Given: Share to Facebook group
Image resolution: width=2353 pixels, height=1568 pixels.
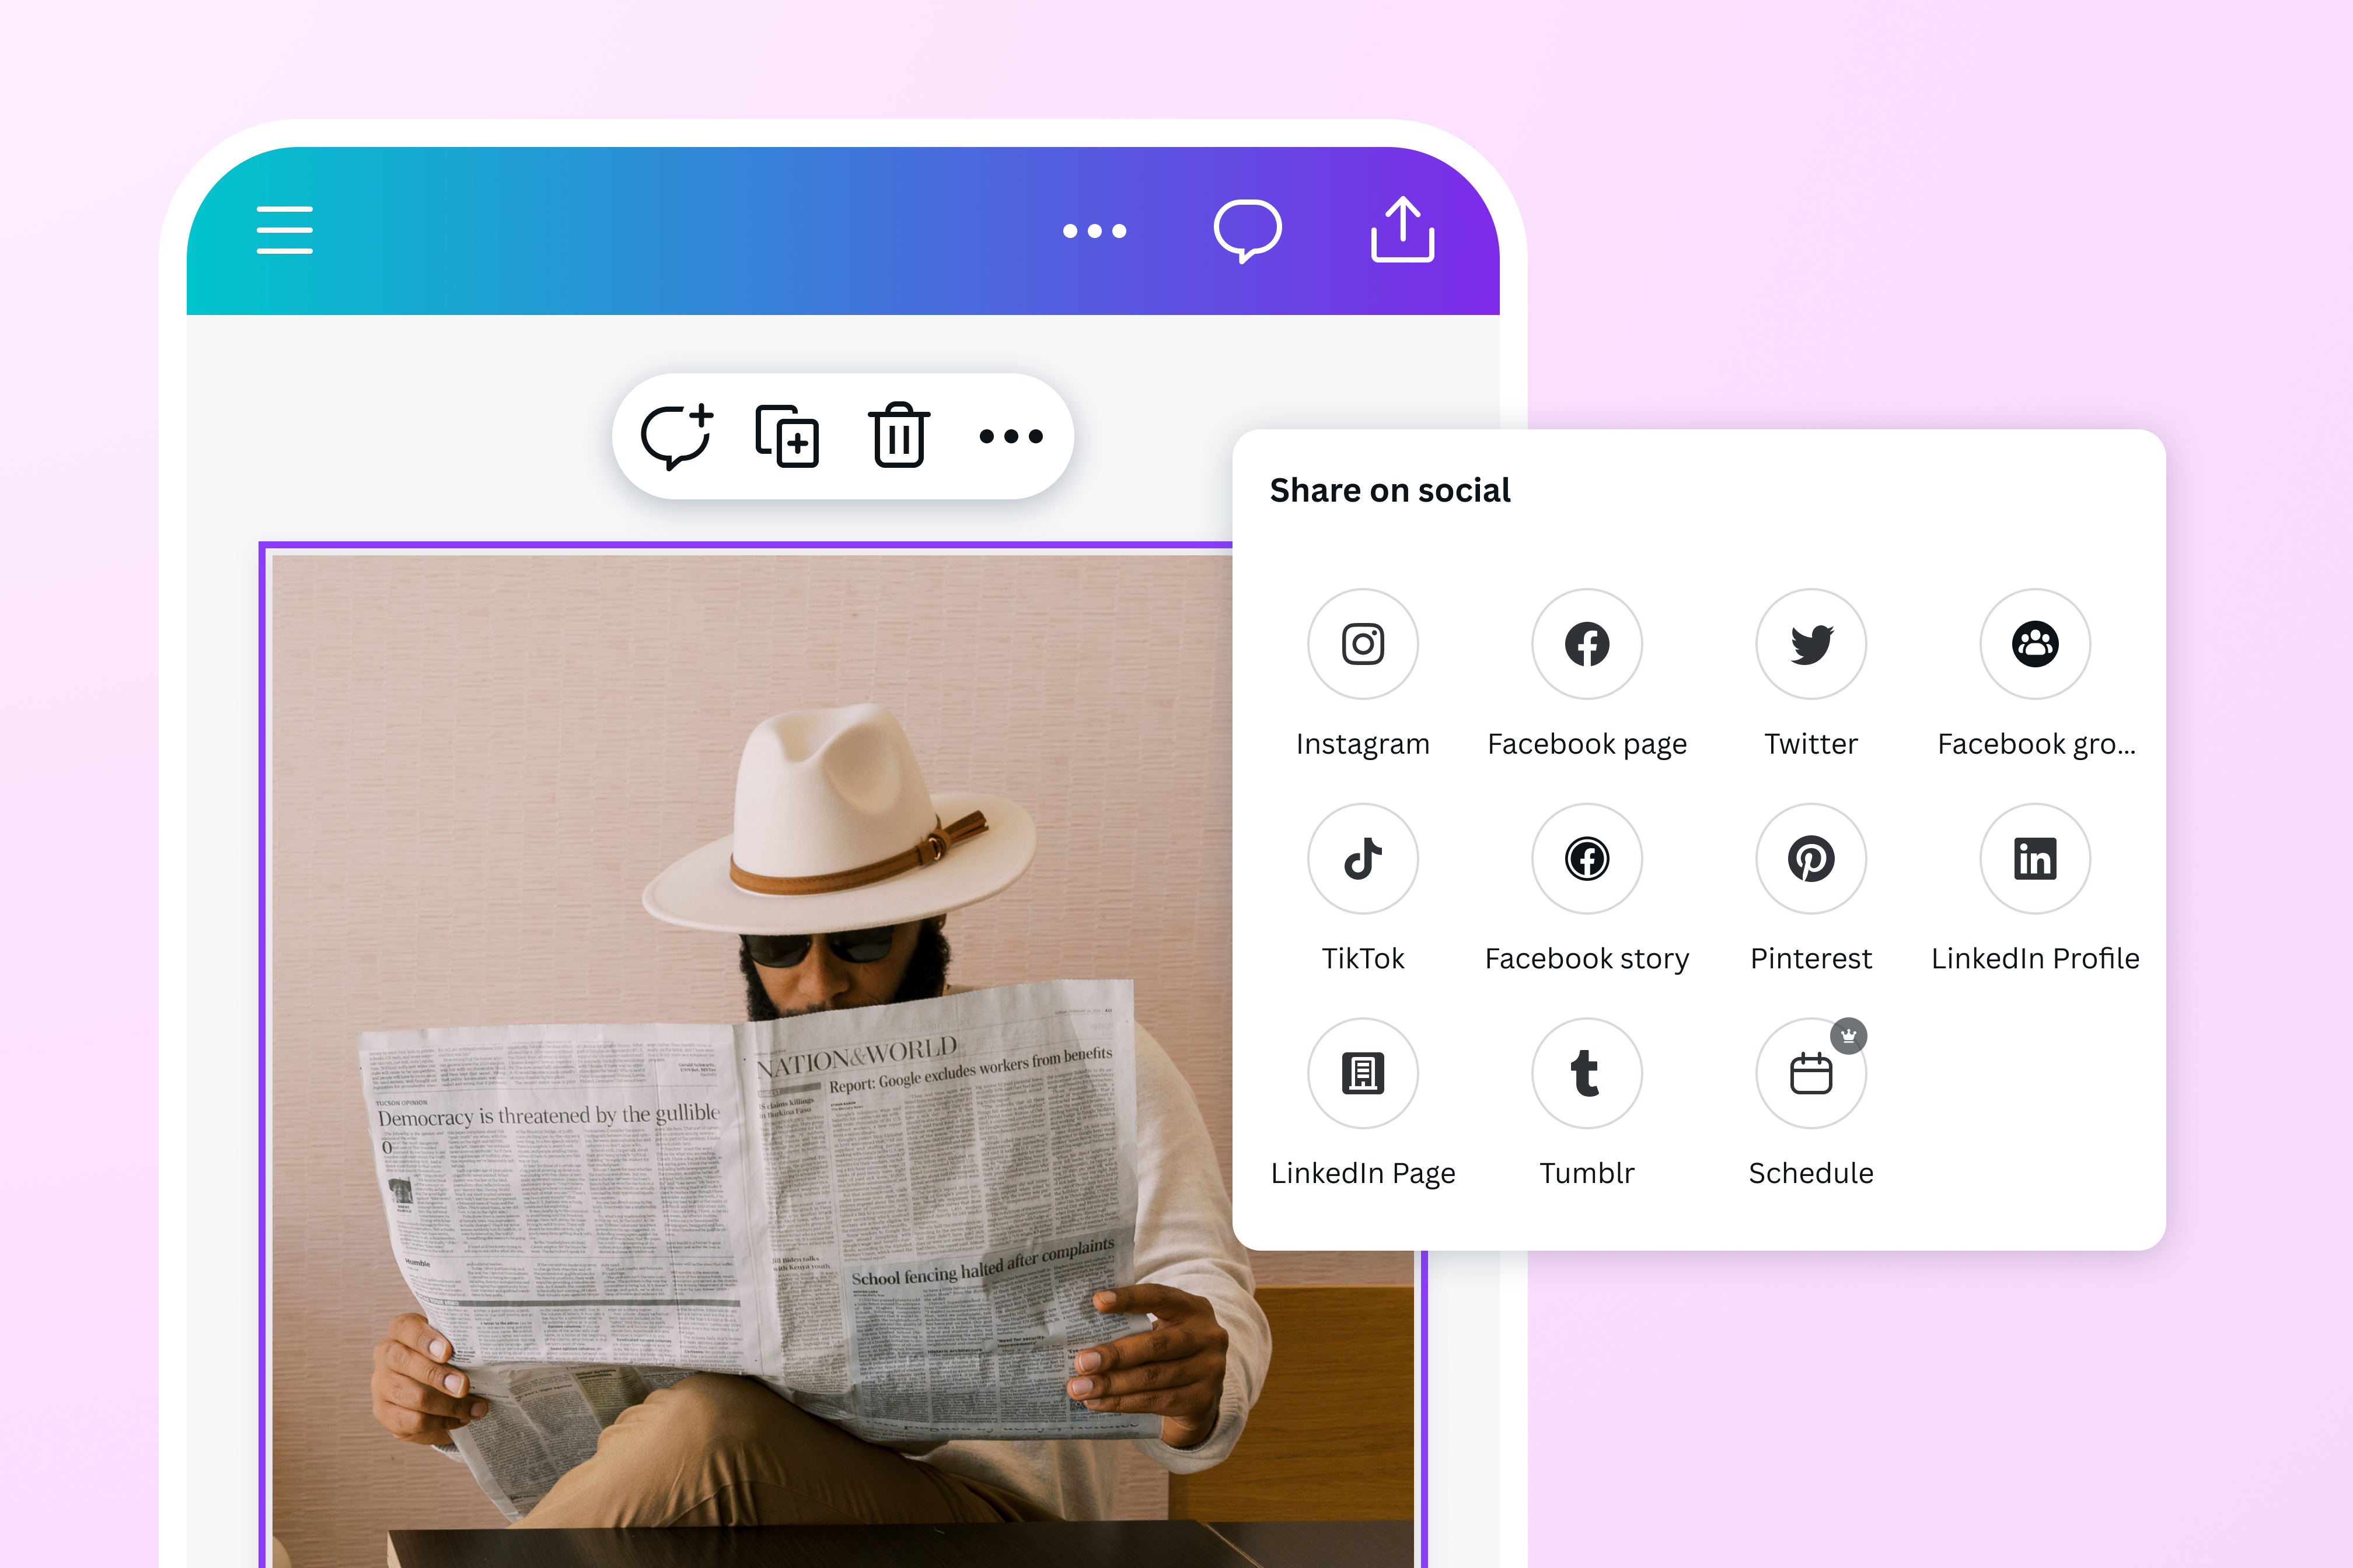Looking at the screenshot, I should [x=2035, y=644].
